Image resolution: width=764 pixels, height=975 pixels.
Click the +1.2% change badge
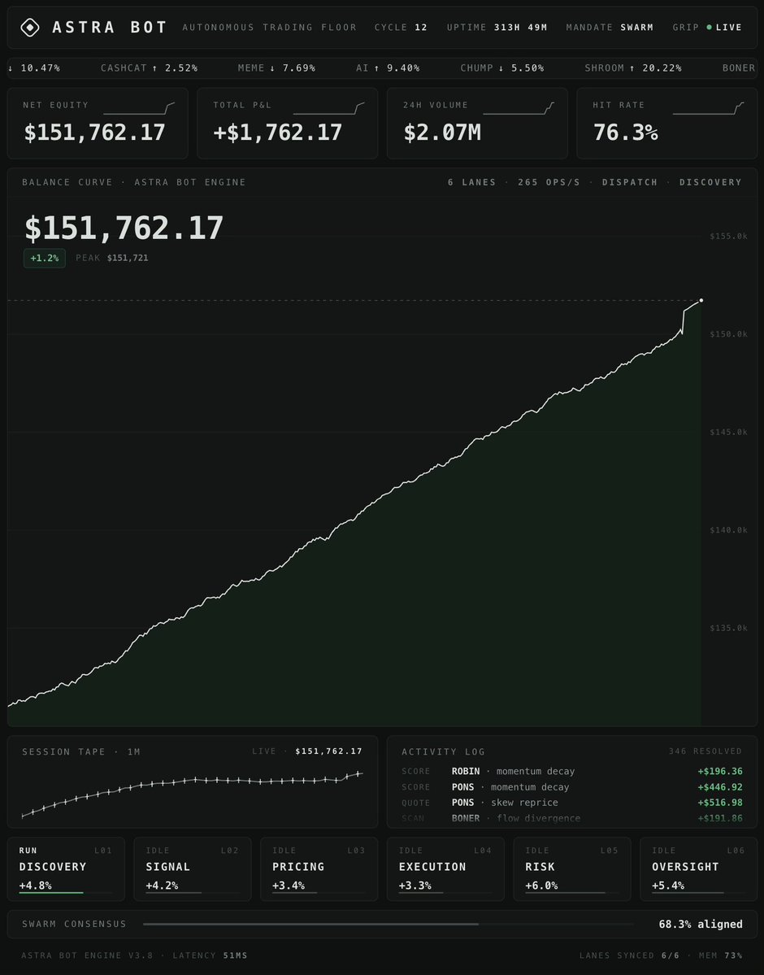pyautogui.click(x=44, y=258)
